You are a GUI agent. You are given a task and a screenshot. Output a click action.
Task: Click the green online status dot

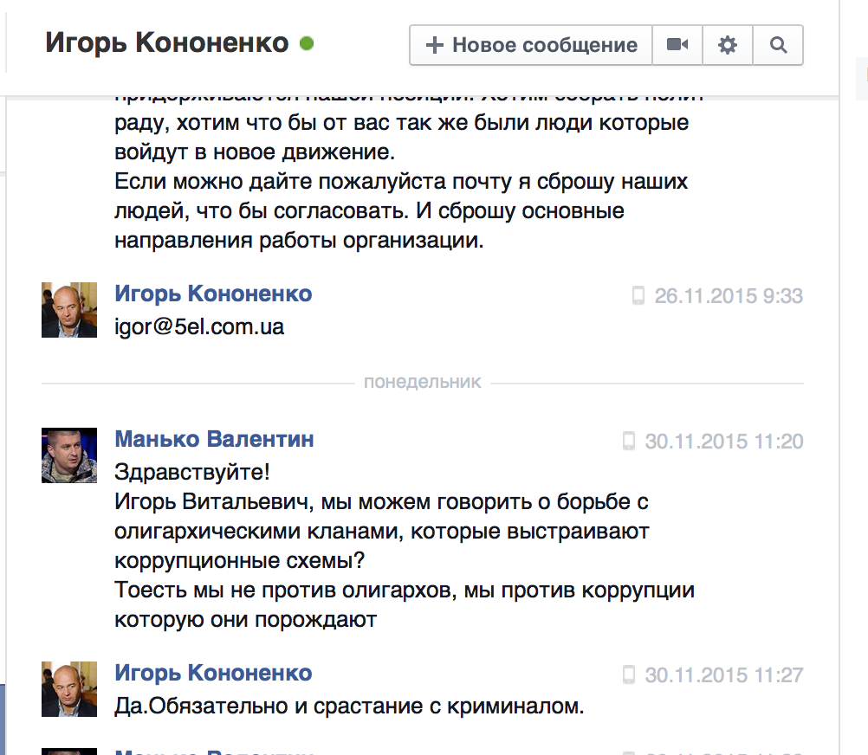point(306,42)
